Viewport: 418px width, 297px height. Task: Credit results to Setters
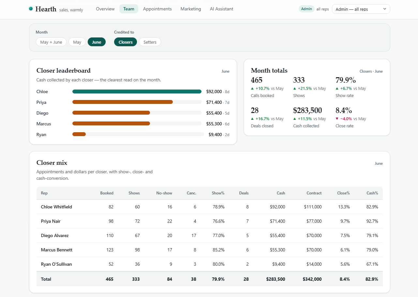pyautogui.click(x=150, y=42)
